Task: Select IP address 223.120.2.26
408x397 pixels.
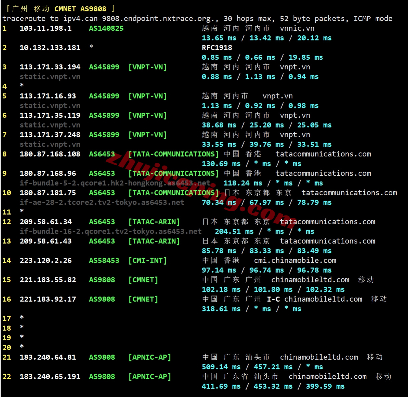Action: pyautogui.click(x=46, y=261)
